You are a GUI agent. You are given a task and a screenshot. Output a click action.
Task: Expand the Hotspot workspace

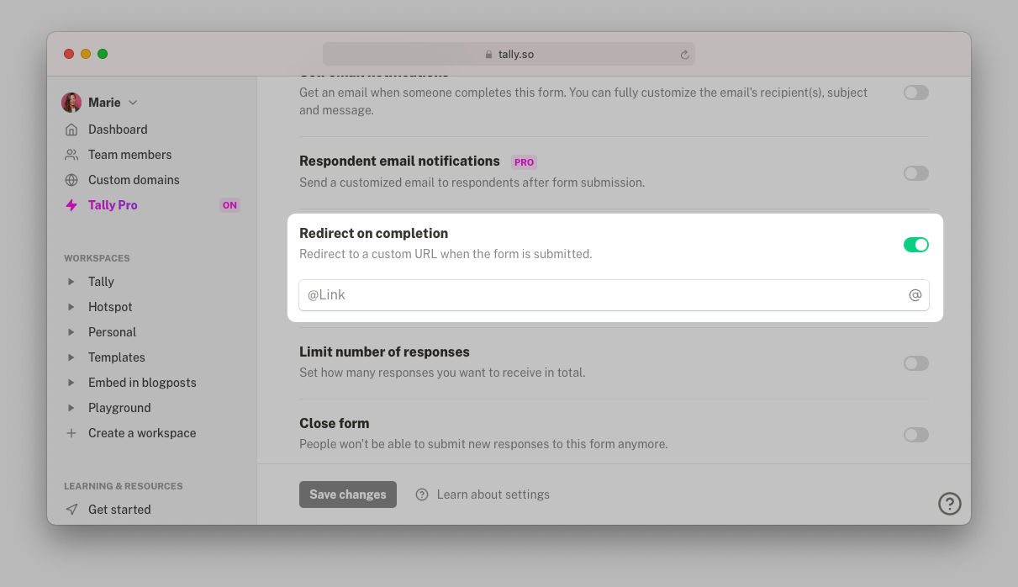coord(71,307)
